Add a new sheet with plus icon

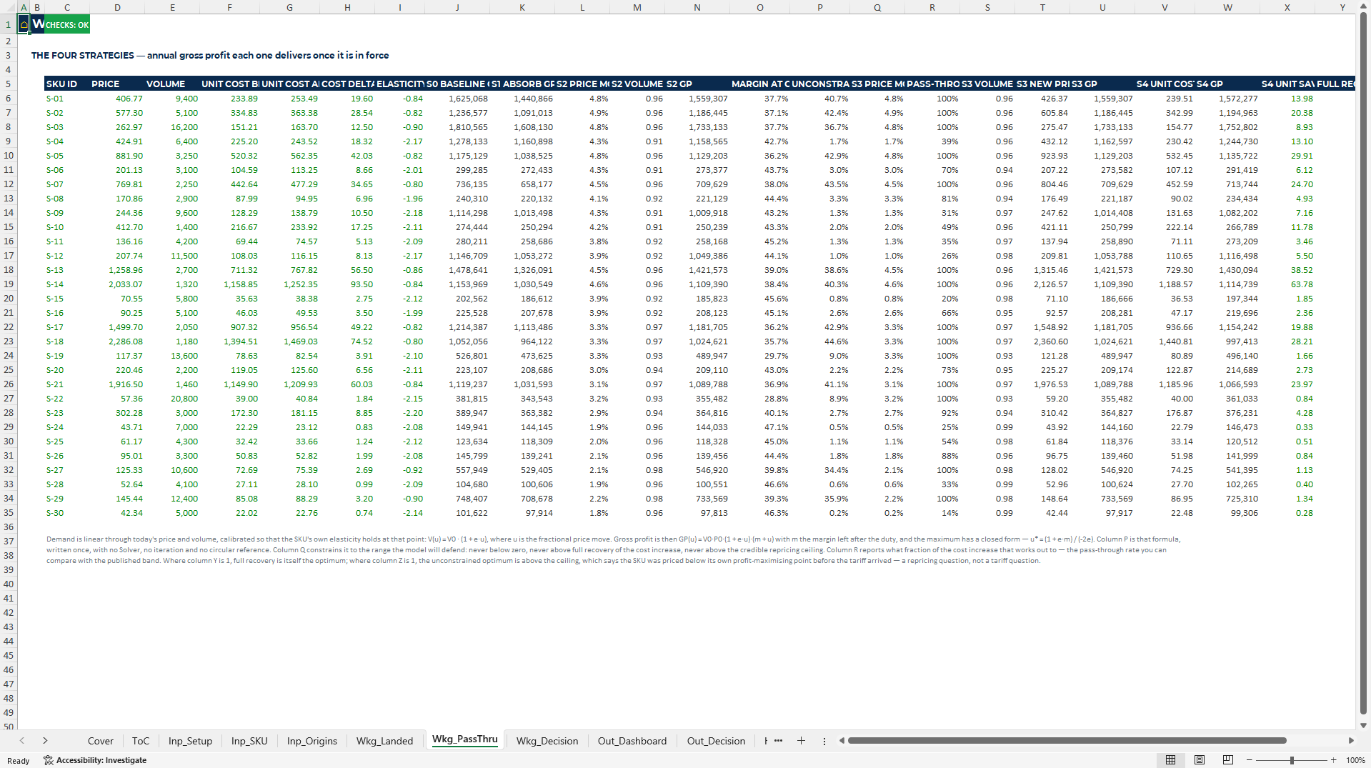801,741
